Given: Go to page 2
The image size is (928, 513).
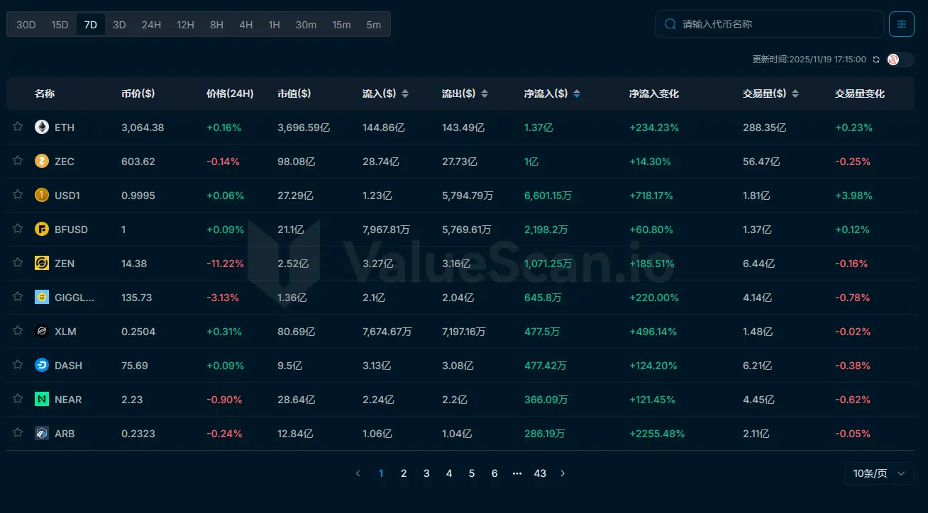Looking at the screenshot, I should click(x=404, y=473).
